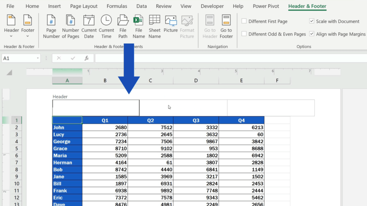Open the Help tab

point(238,6)
